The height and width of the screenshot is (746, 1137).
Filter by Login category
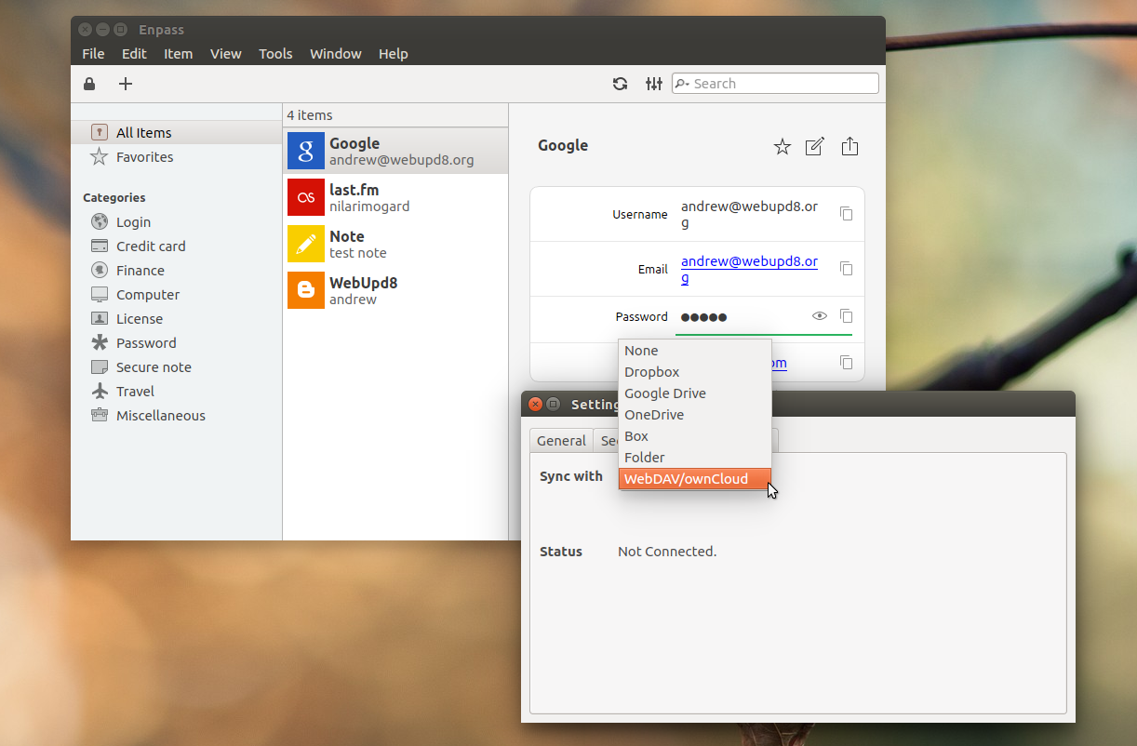click(x=177, y=222)
